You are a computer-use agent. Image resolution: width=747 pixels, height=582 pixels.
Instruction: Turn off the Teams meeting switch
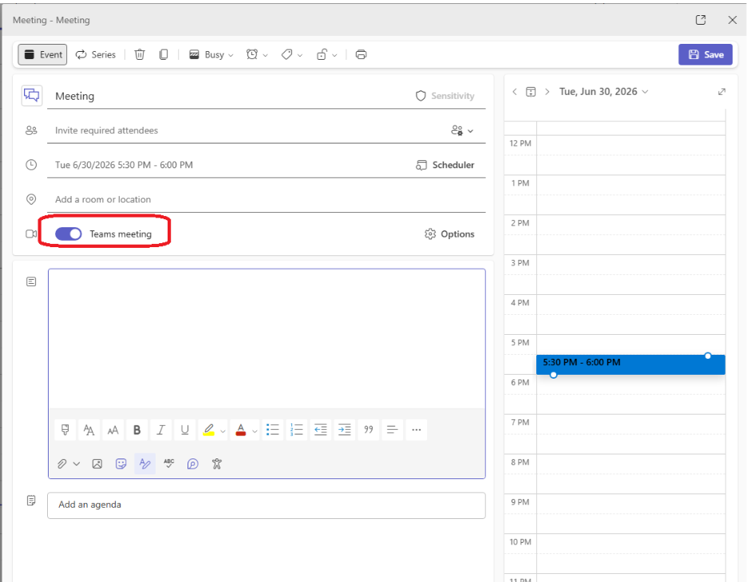[x=69, y=234]
